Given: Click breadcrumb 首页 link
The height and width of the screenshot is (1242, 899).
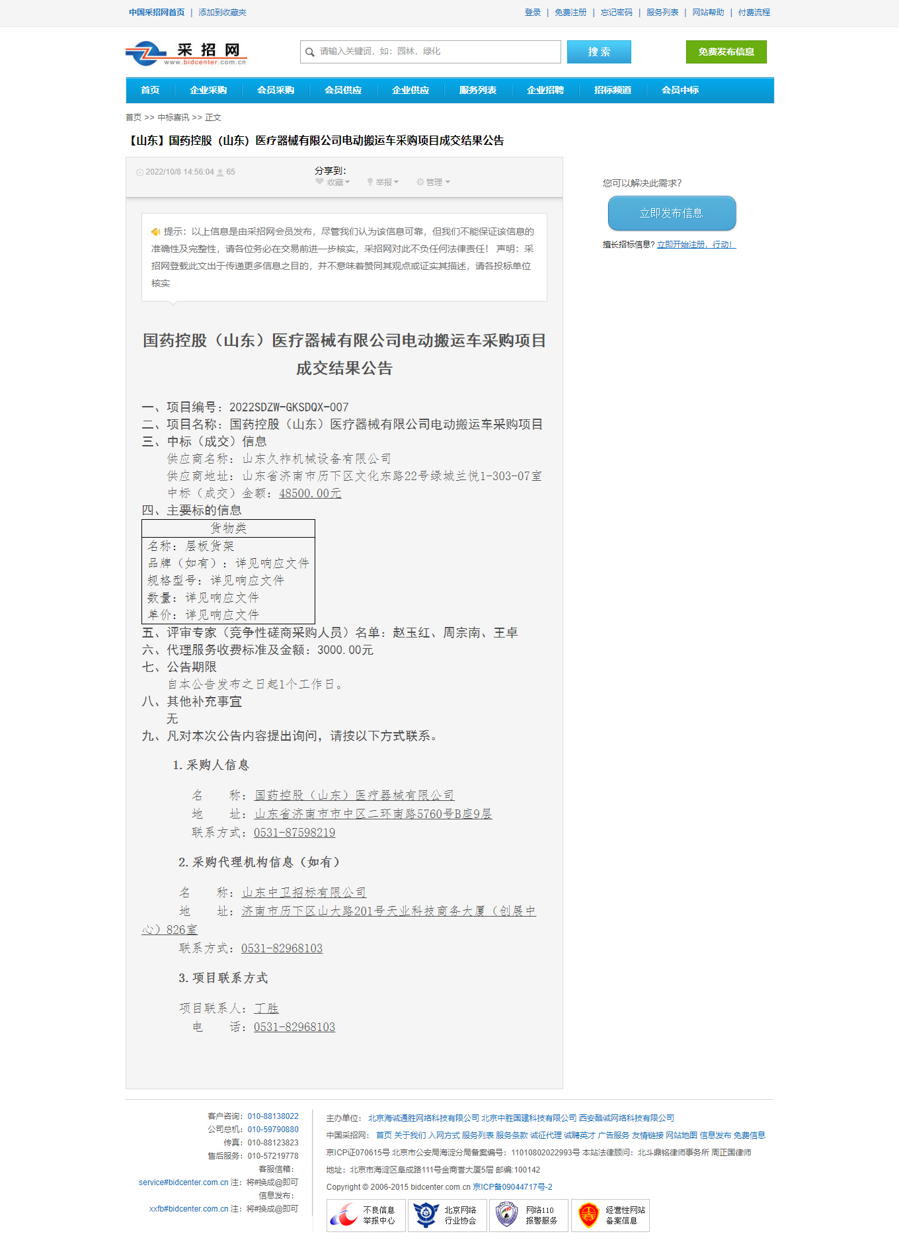Looking at the screenshot, I should (x=134, y=118).
